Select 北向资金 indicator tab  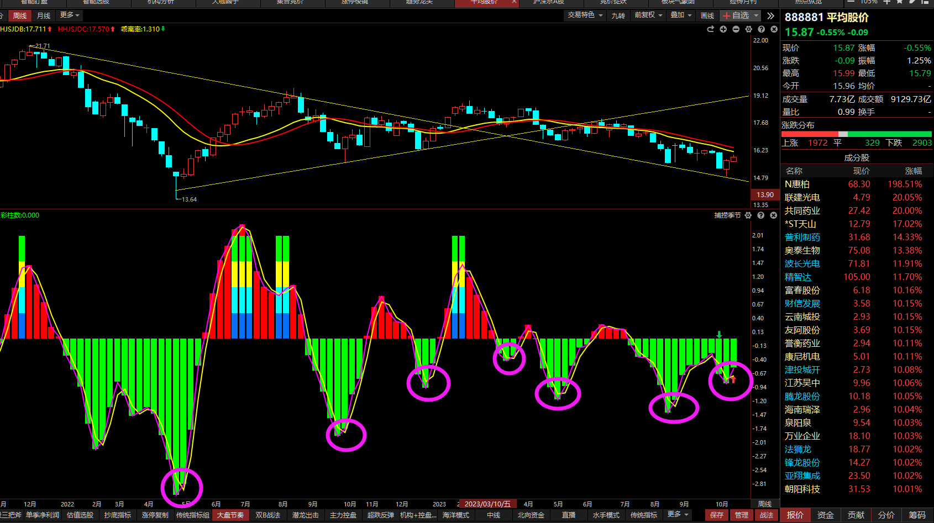click(x=531, y=515)
